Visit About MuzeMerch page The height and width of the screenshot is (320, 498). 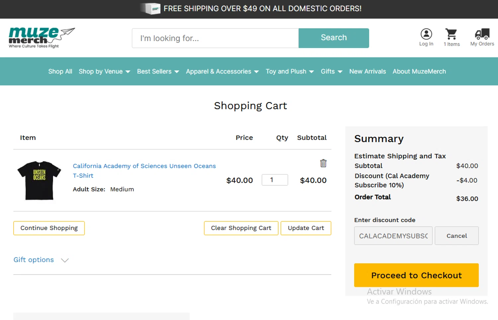(x=419, y=72)
